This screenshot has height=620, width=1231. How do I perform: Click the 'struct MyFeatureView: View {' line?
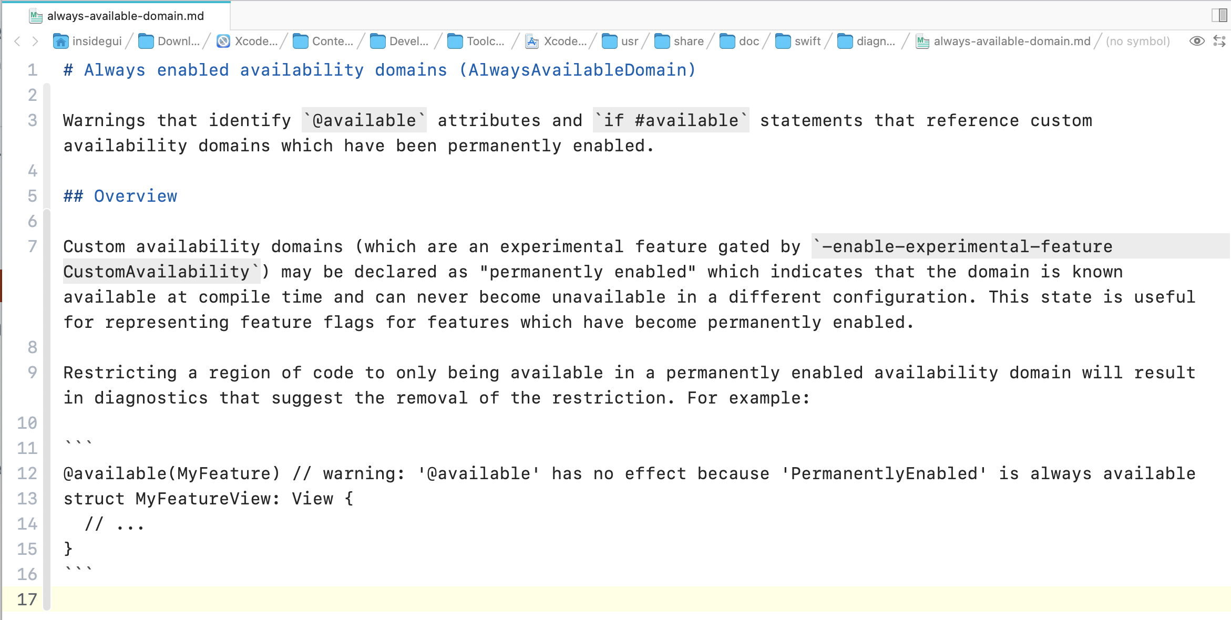click(209, 499)
